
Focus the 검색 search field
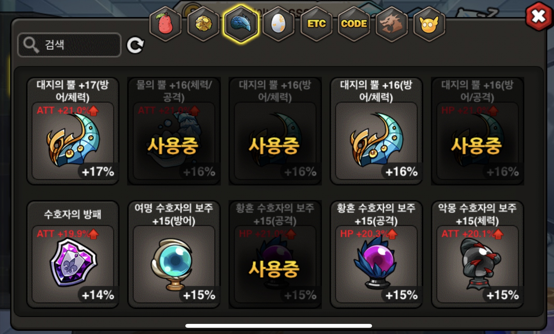pos(69,45)
